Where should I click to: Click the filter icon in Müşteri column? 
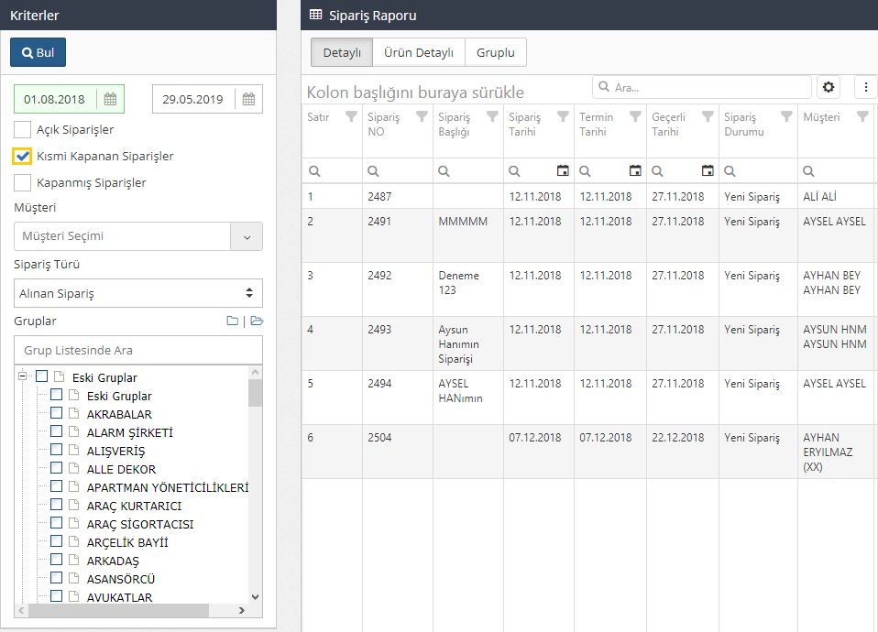[862, 117]
